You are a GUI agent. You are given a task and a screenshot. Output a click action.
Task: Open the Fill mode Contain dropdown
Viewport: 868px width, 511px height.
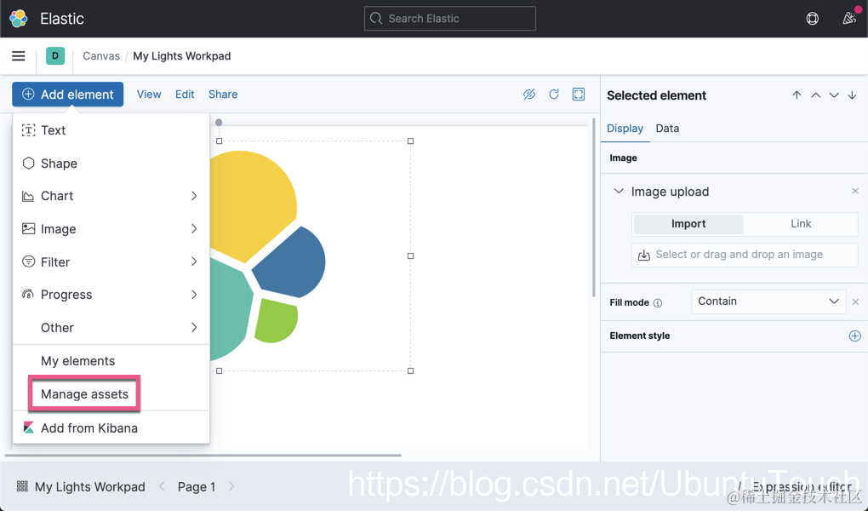click(x=768, y=301)
